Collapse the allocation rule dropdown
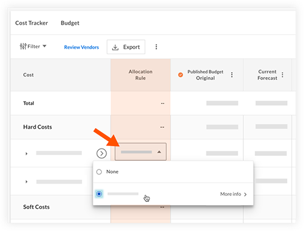Screen dimensions: 308x231 [x=140, y=152]
